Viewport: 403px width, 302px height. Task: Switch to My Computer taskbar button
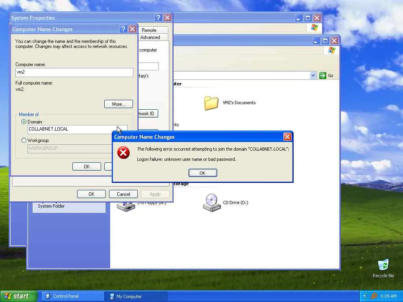tap(136, 296)
